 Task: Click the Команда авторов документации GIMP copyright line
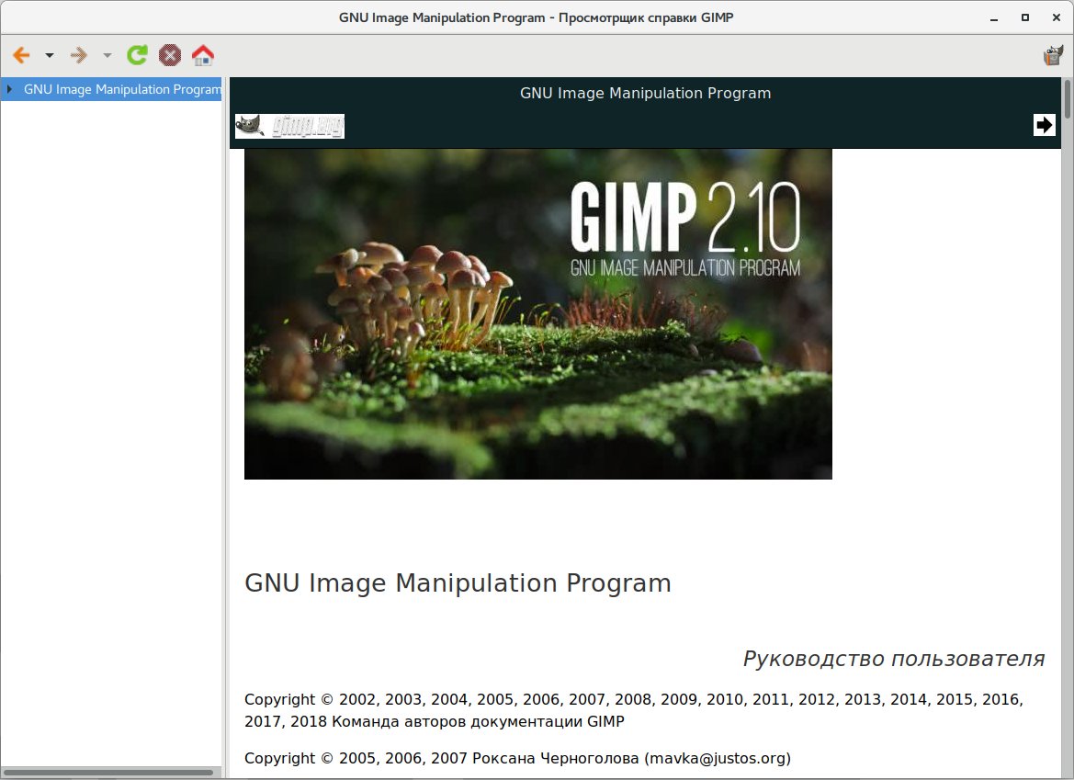pyautogui.click(x=634, y=710)
